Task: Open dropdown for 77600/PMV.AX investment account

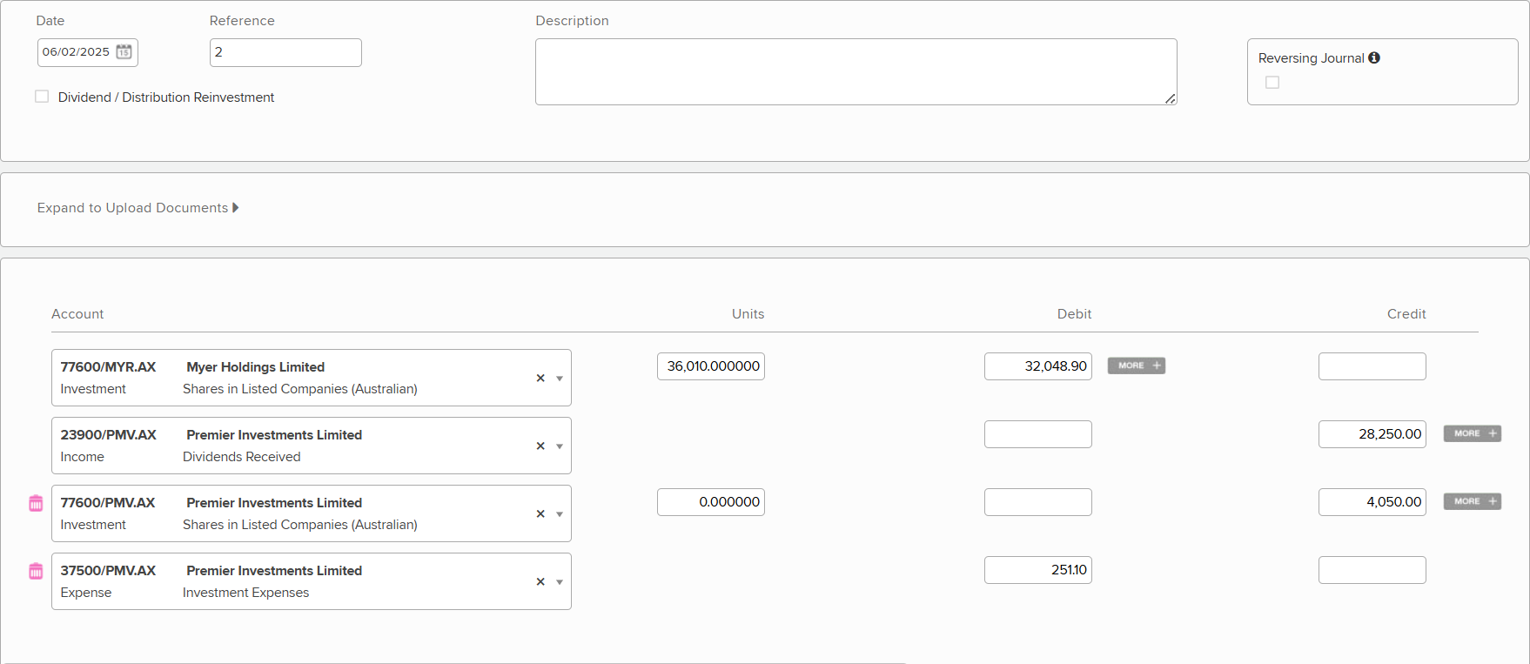Action: [x=560, y=514]
